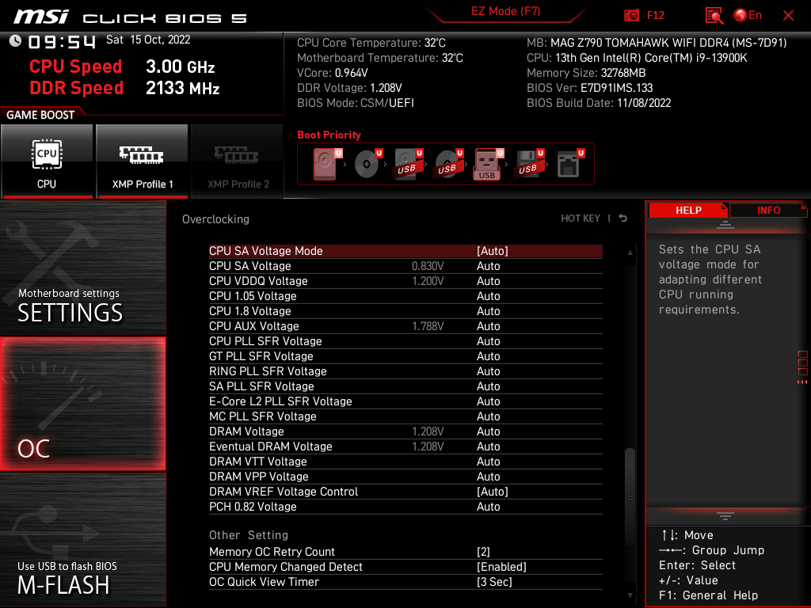Click the clock icon beside 09:54
The height and width of the screenshot is (608, 811).
(x=16, y=41)
